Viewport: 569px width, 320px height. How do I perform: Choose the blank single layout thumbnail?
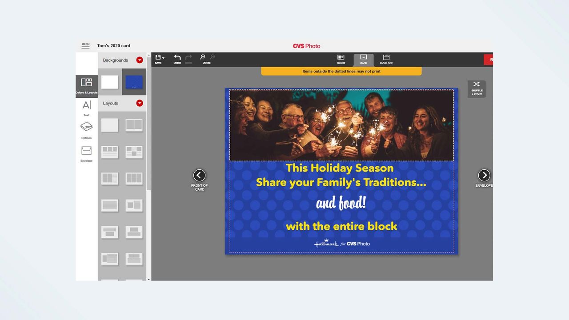110,125
